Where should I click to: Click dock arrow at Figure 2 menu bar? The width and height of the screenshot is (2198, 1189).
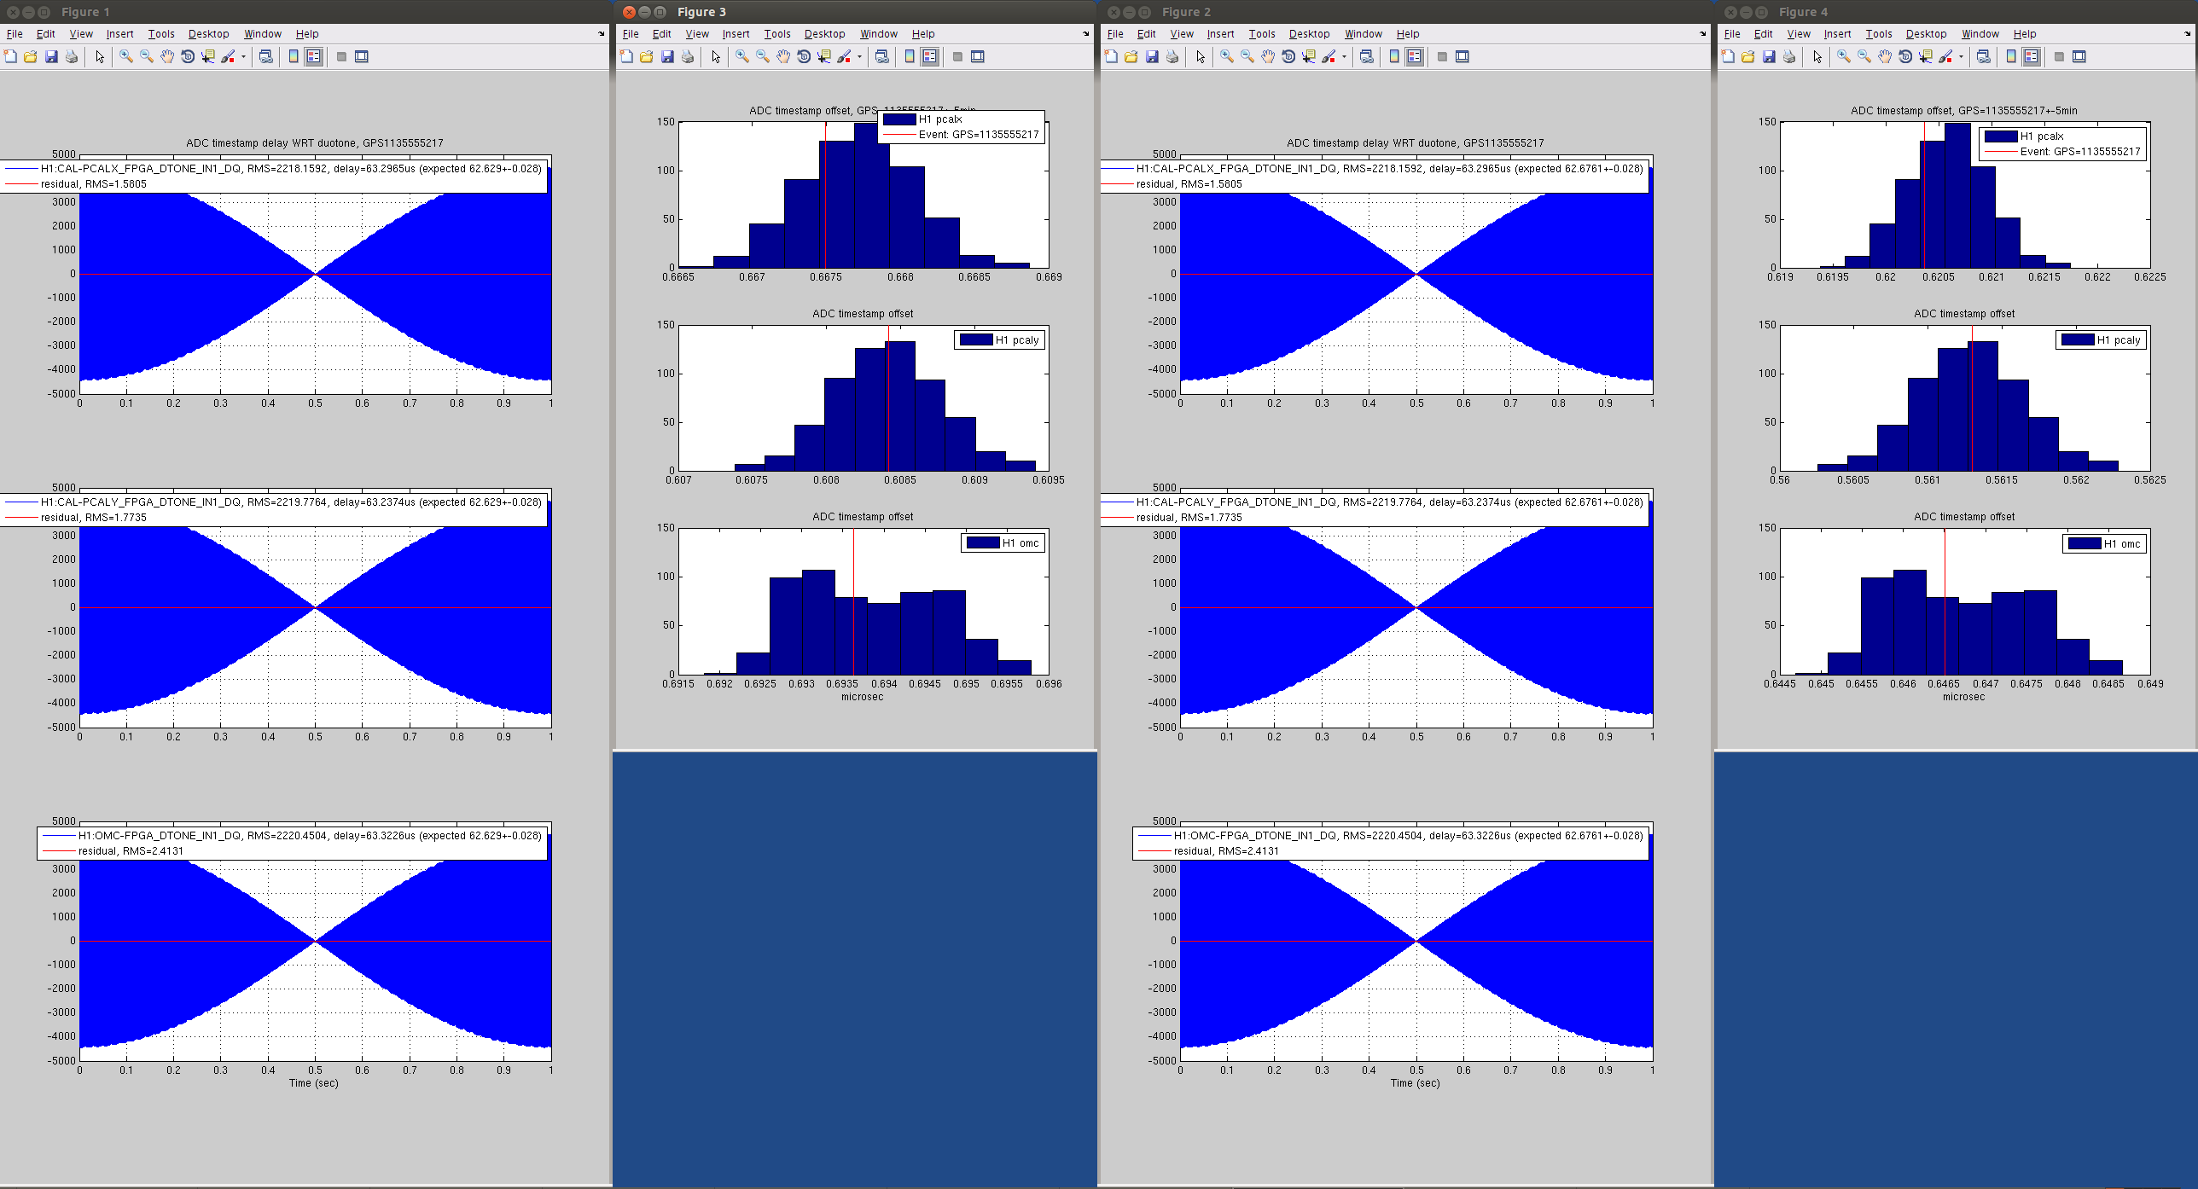tap(1702, 34)
